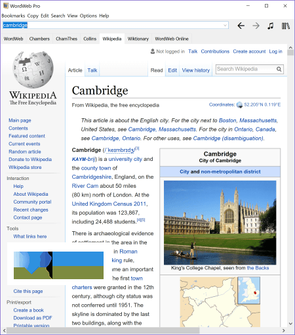The image size is (295, 335).
Task: Open the Current events link
Action: (24, 144)
